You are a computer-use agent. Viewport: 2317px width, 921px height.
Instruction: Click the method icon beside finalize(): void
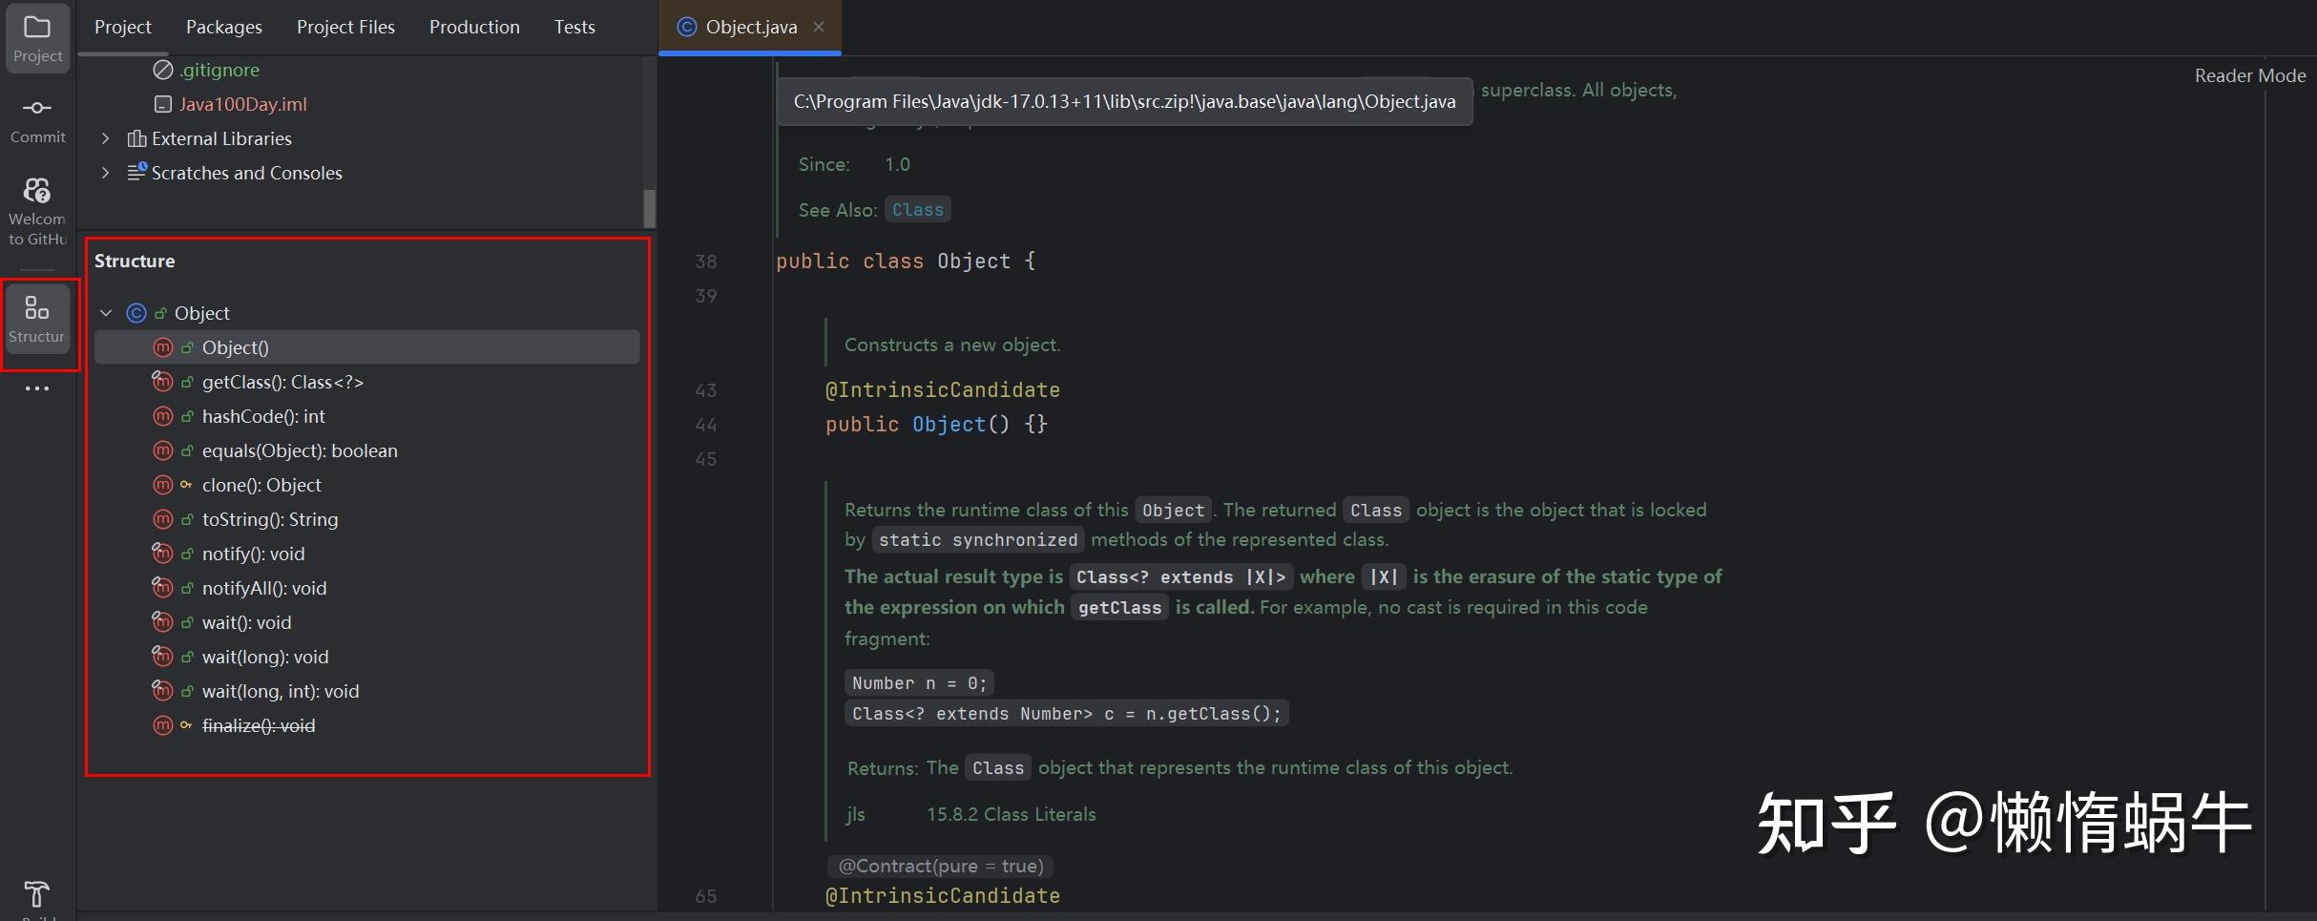click(x=163, y=725)
